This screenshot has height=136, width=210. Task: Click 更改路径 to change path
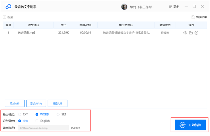75,128
